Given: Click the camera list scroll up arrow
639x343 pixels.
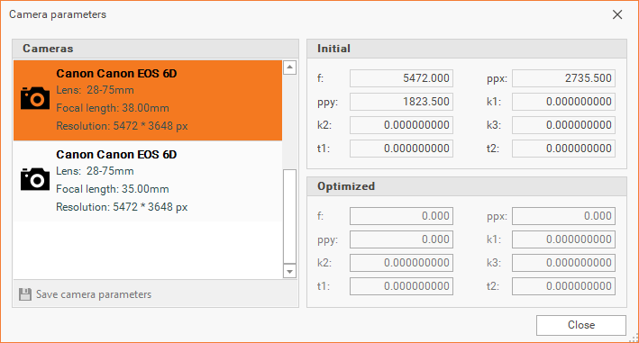Looking at the screenshot, I should (289, 68).
